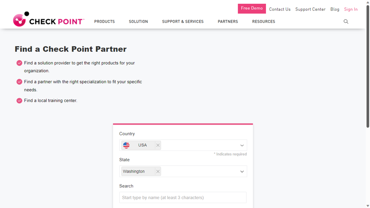Open the Products menu
Image resolution: width=370 pixels, height=208 pixels.
105,21
